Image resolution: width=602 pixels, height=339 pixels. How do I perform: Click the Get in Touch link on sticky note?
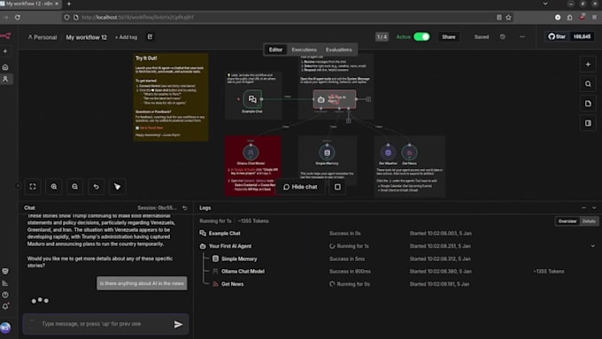[150, 127]
